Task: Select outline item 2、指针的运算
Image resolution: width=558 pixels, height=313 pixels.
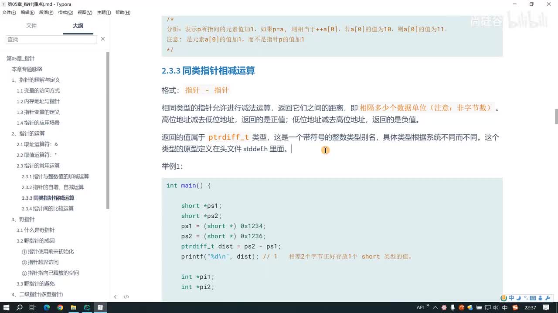Action: tap(28, 133)
